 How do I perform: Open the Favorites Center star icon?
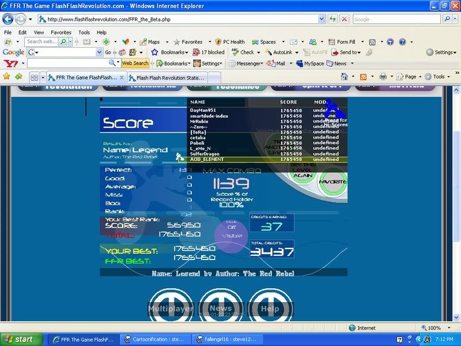pyautogui.click(x=7, y=76)
